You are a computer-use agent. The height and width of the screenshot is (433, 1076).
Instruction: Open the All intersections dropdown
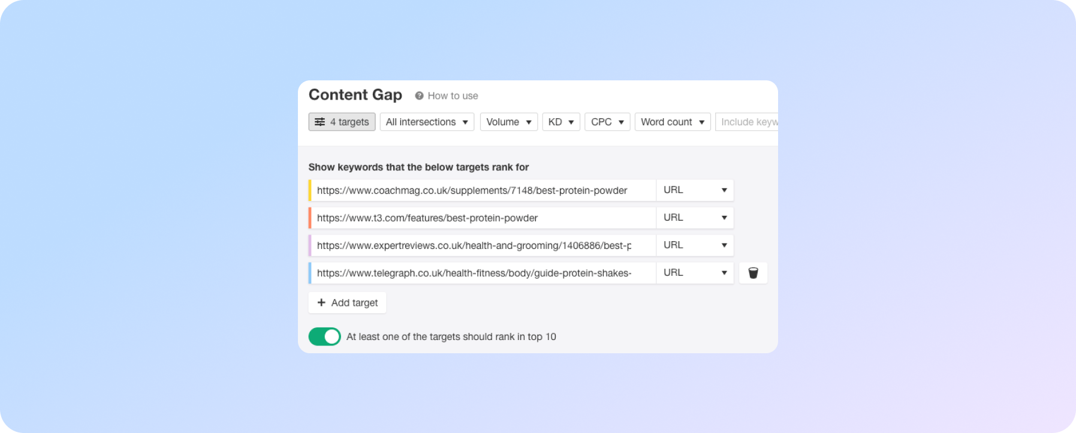coord(427,122)
